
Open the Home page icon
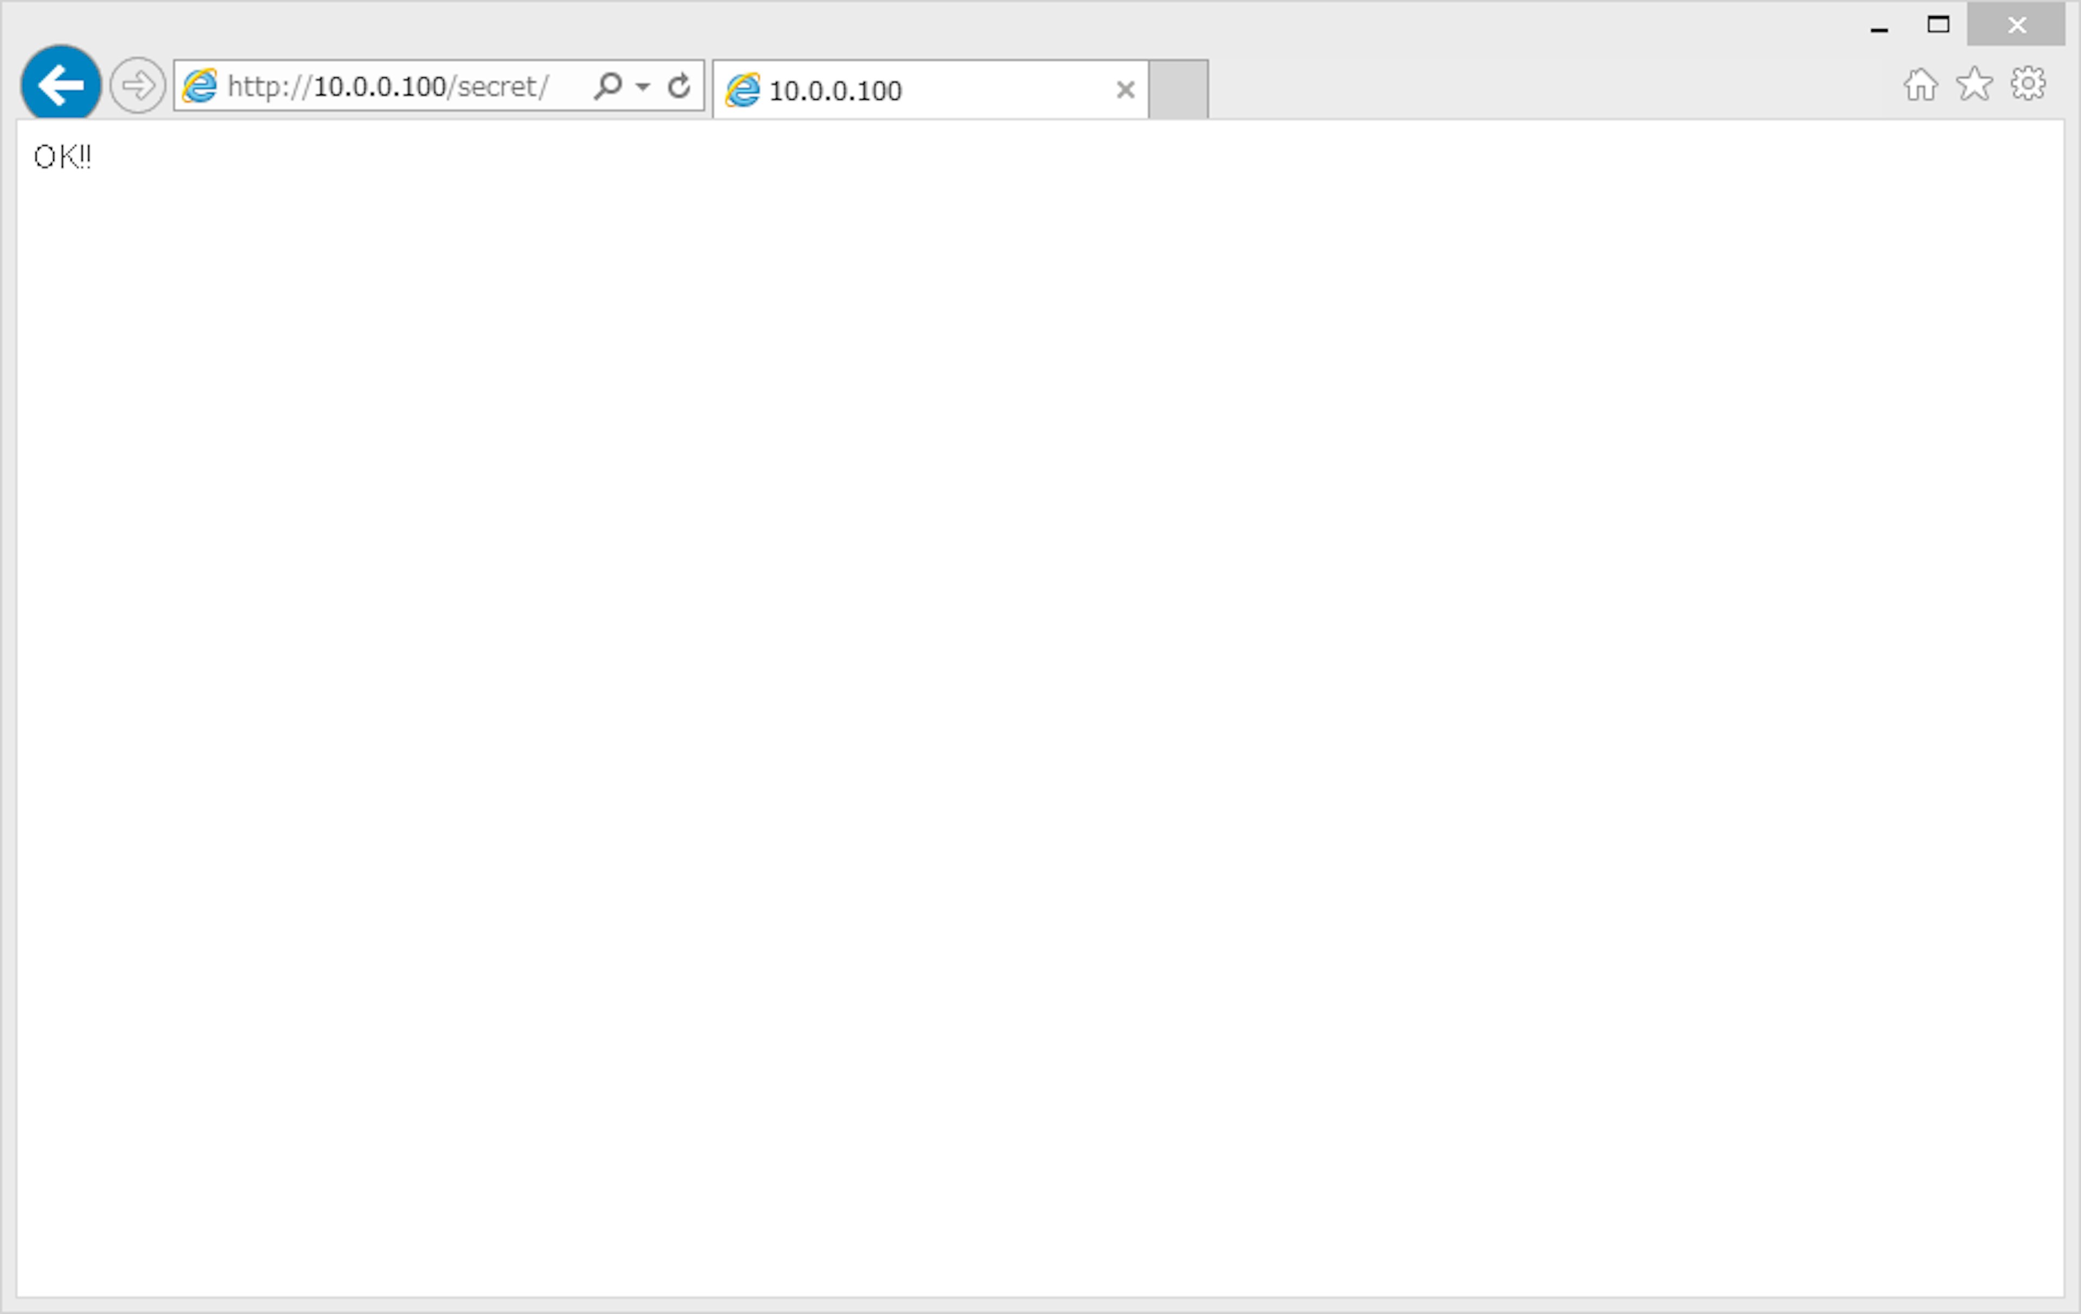pos(1920,85)
